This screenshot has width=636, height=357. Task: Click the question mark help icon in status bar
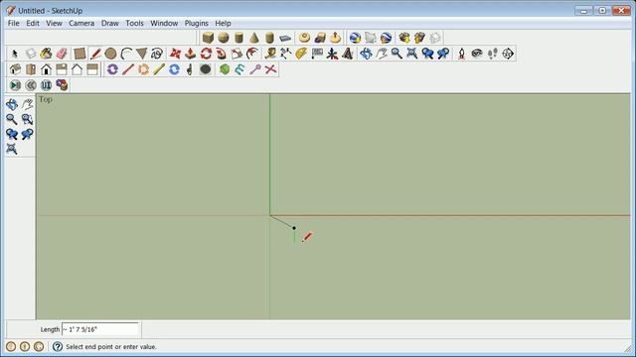click(58, 346)
